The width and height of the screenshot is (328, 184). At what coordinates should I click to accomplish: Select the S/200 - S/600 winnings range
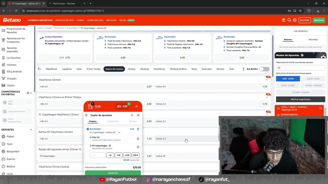313,79
